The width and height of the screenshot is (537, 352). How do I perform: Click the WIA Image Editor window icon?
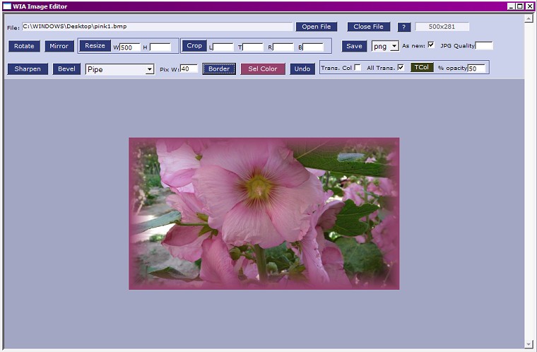[7, 6]
